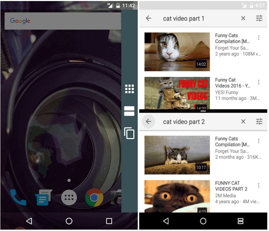Launch Chrome from the dock
The height and width of the screenshot is (231, 269).
coord(94,197)
